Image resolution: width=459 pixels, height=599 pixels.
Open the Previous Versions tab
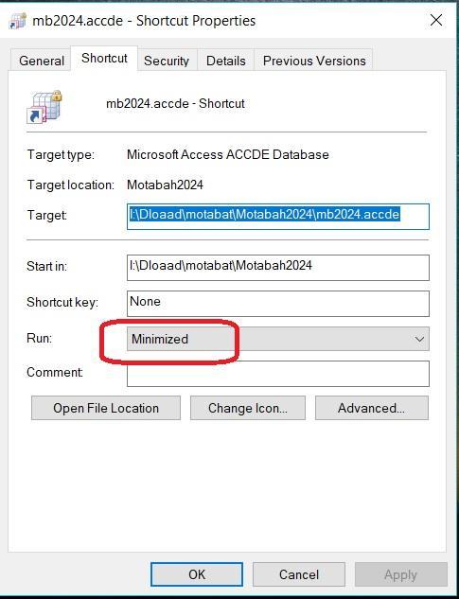tap(314, 61)
